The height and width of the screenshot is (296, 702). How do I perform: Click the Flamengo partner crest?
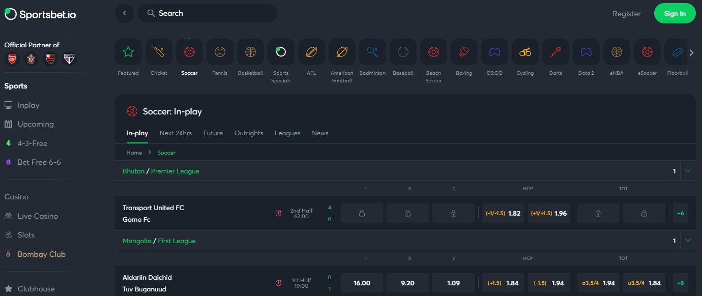tap(50, 59)
